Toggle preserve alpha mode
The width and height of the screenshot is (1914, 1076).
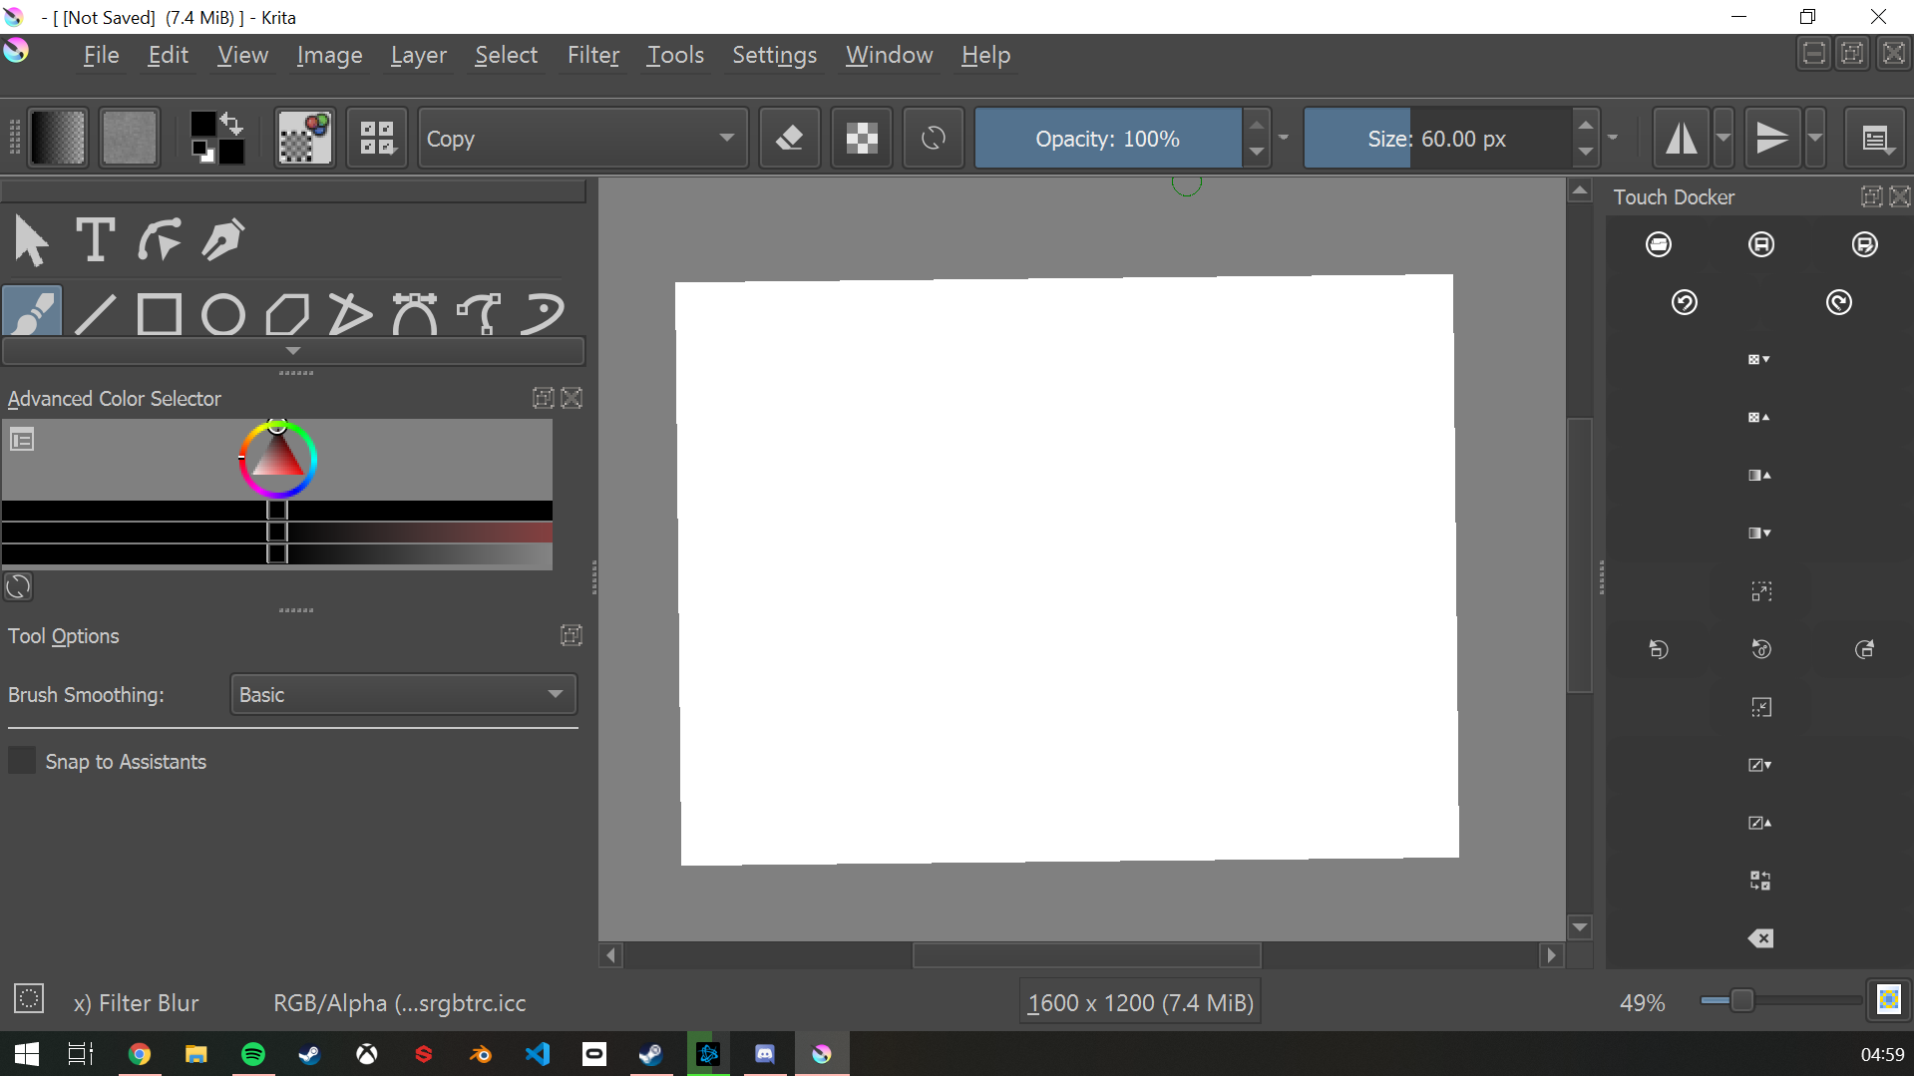[861, 138]
